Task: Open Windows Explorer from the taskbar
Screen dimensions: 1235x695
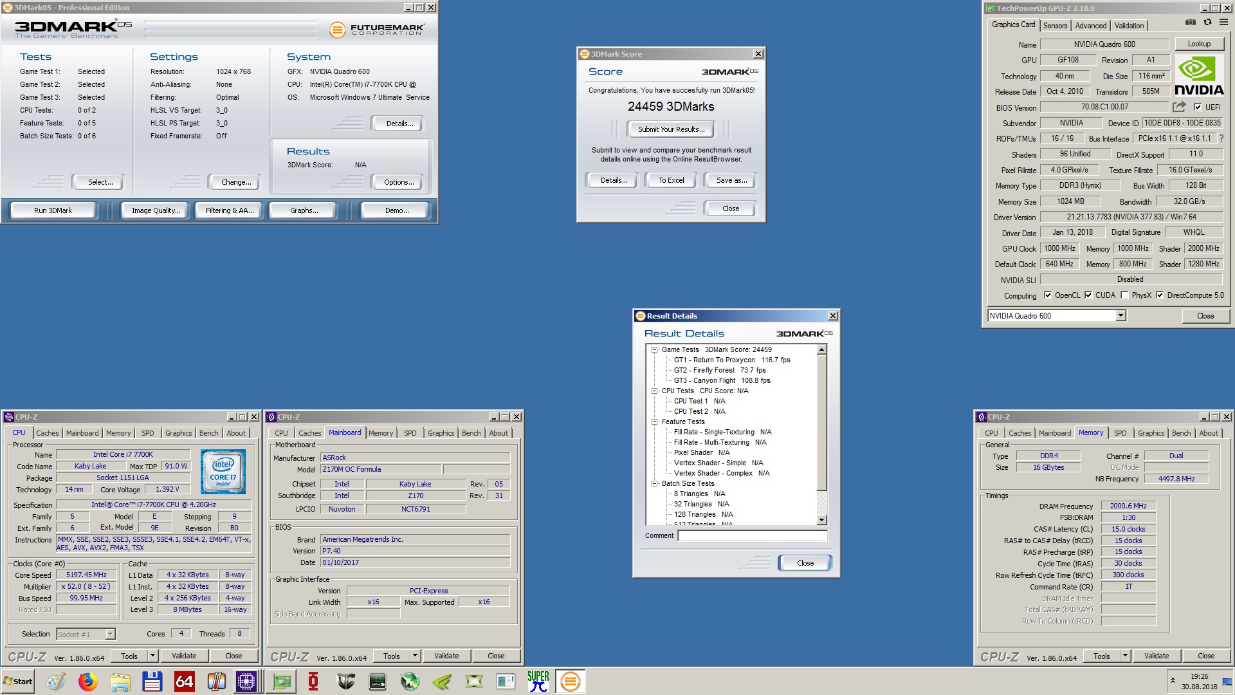Action: point(120,681)
